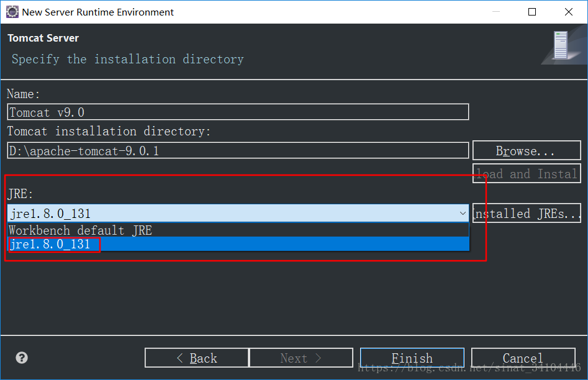
Task: Click the disabled Next button
Action: (x=301, y=358)
